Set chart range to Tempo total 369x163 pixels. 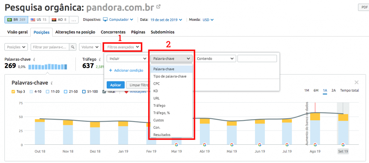pos(350,90)
